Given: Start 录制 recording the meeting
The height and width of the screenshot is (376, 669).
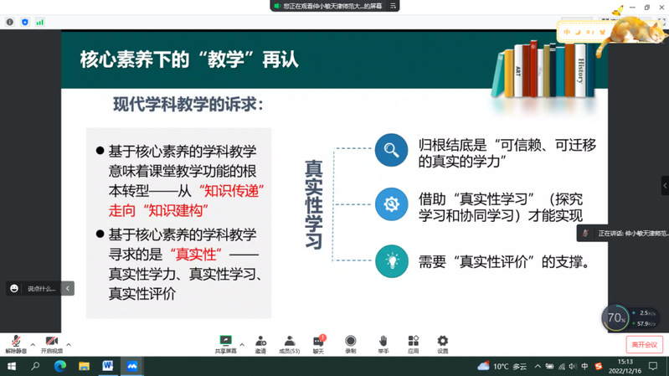Looking at the screenshot, I should click(351, 343).
